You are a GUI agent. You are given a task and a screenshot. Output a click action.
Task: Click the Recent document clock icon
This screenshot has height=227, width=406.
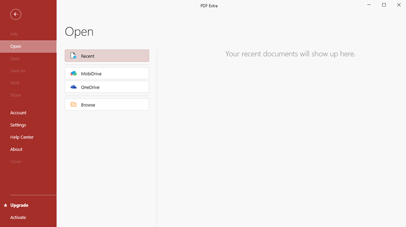pos(73,56)
